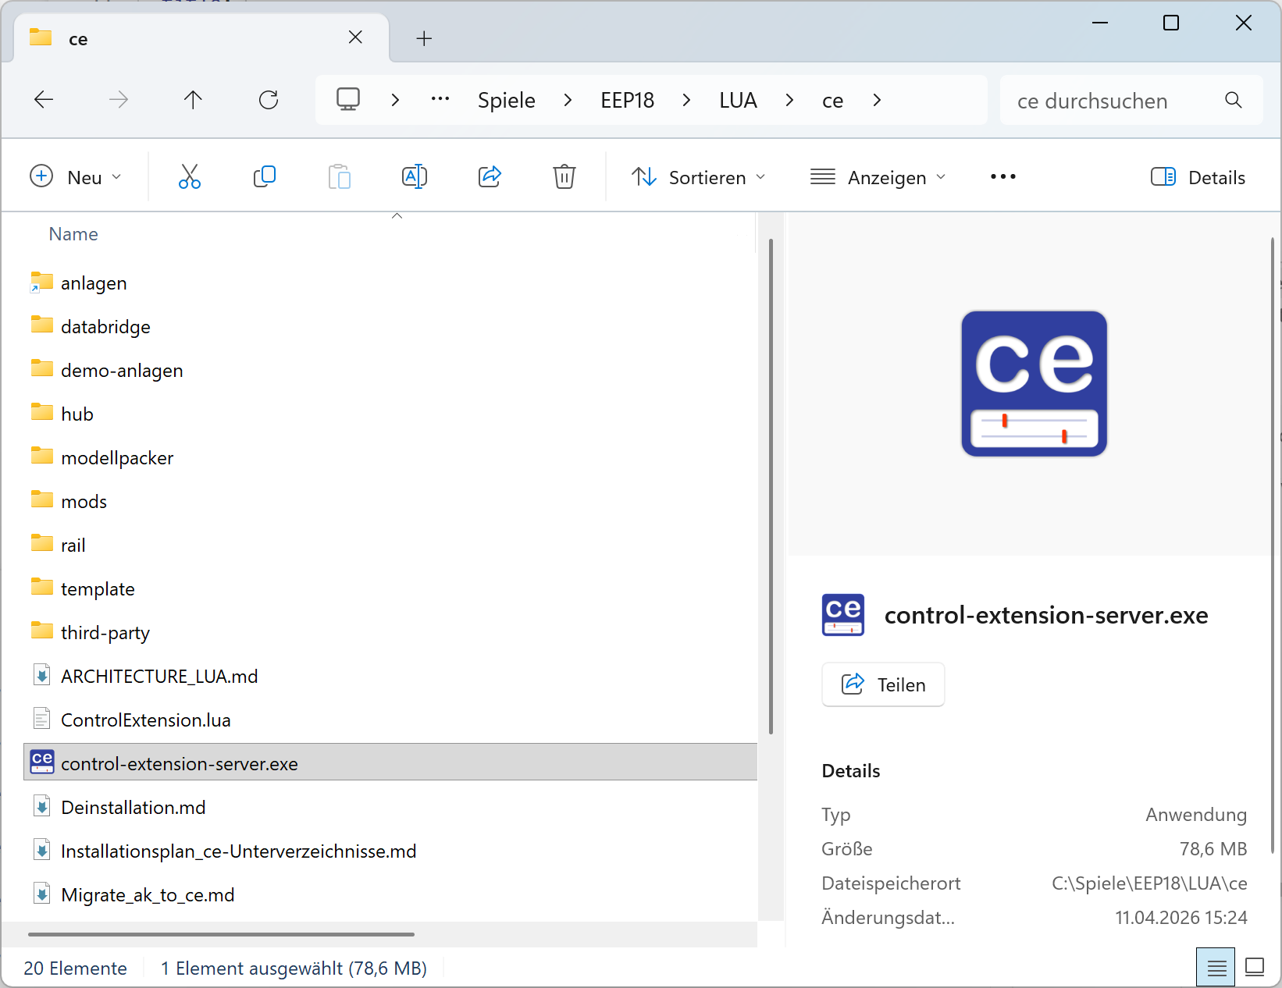Click the small ce icon beside filename
The width and height of the screenshot is (1282, 988).
[843, 615]
